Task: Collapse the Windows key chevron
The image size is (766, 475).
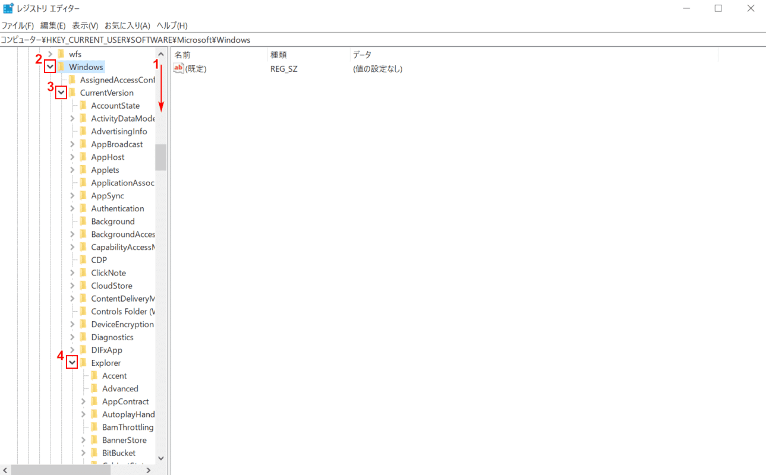Action: [50, 67]
